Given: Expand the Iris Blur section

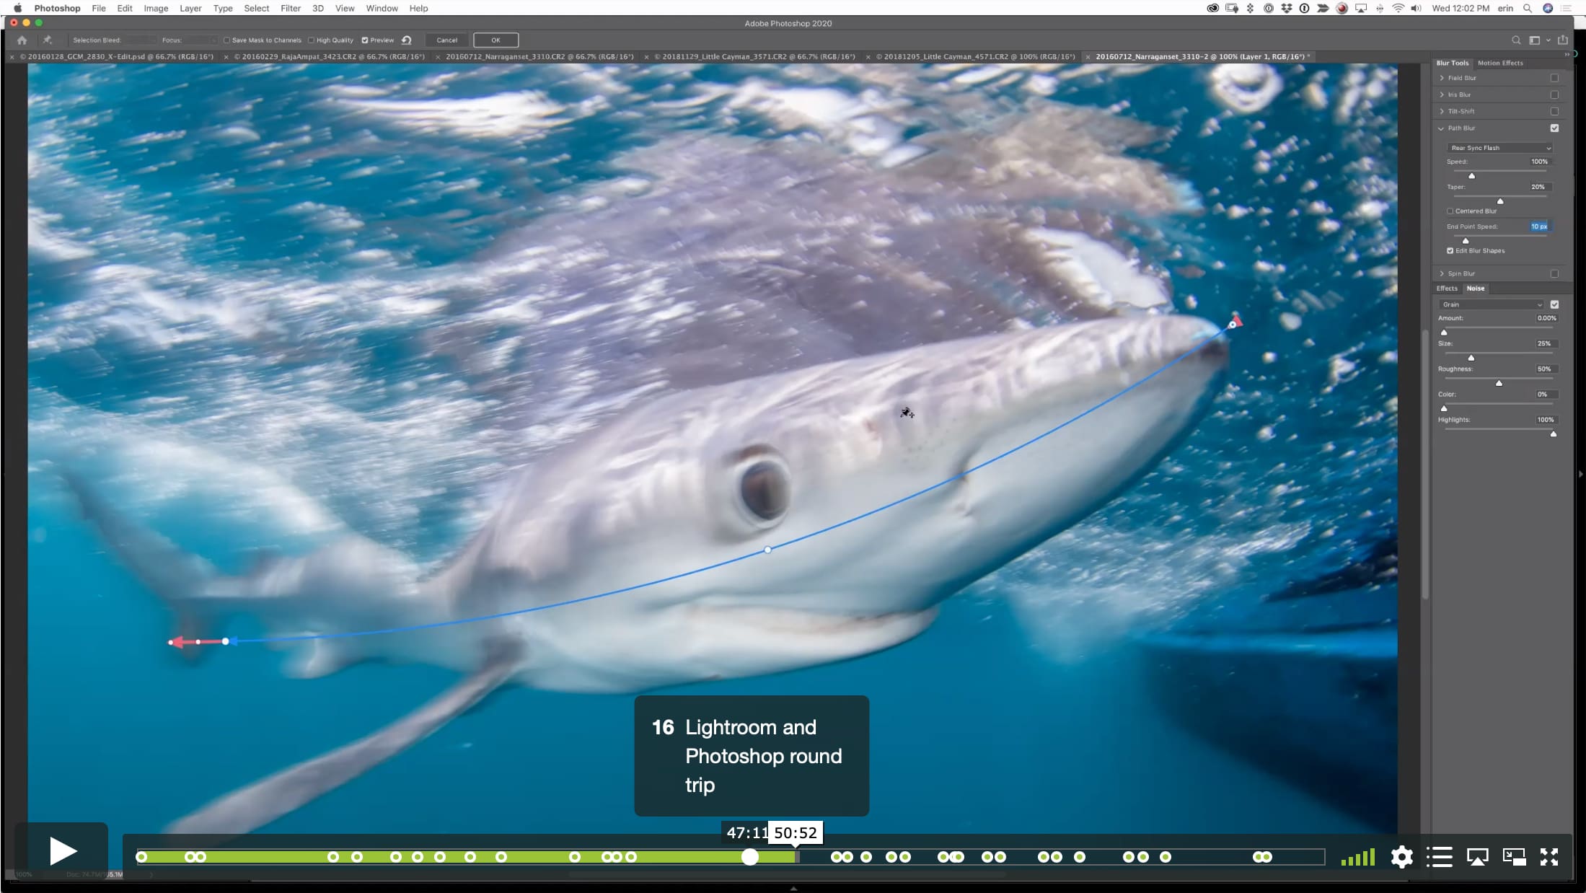Looking at the screenshot, I should [1442, 94].
